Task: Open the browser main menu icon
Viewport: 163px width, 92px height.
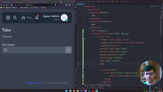Action: [72, 5]
